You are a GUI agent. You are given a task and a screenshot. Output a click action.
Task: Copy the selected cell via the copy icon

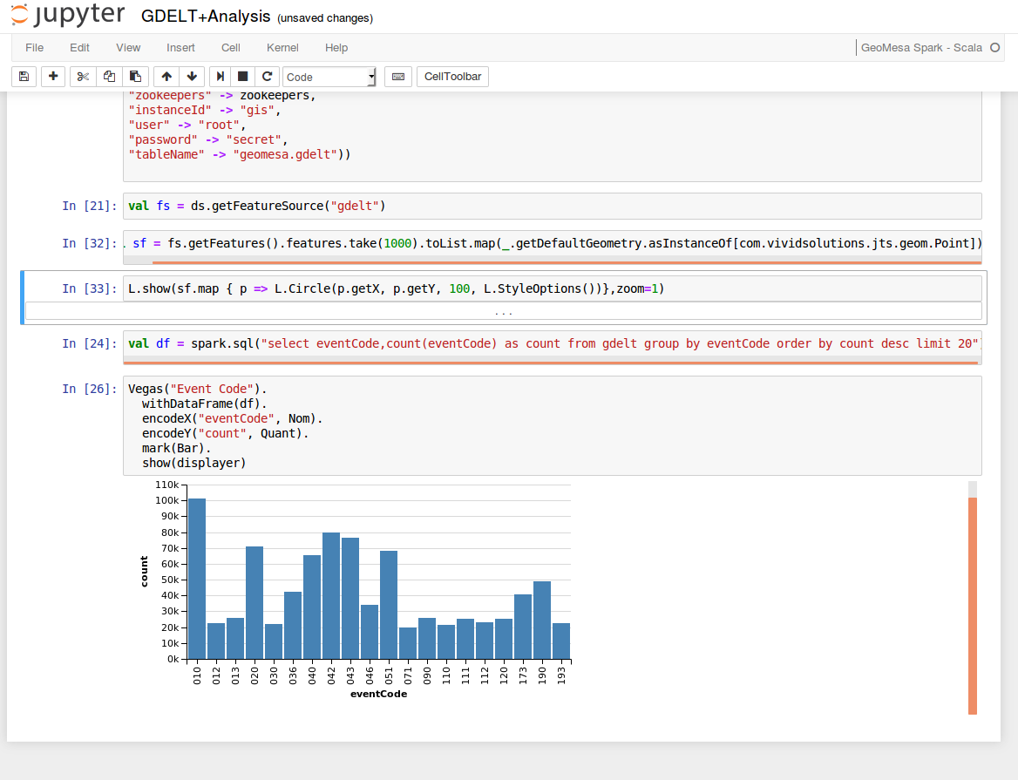click(108, 77)
